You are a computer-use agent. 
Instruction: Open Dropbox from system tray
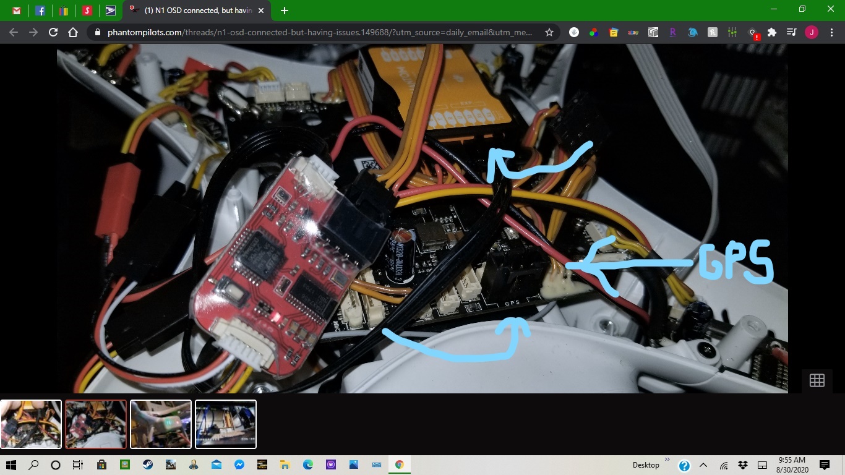click(x=742, y=465)
